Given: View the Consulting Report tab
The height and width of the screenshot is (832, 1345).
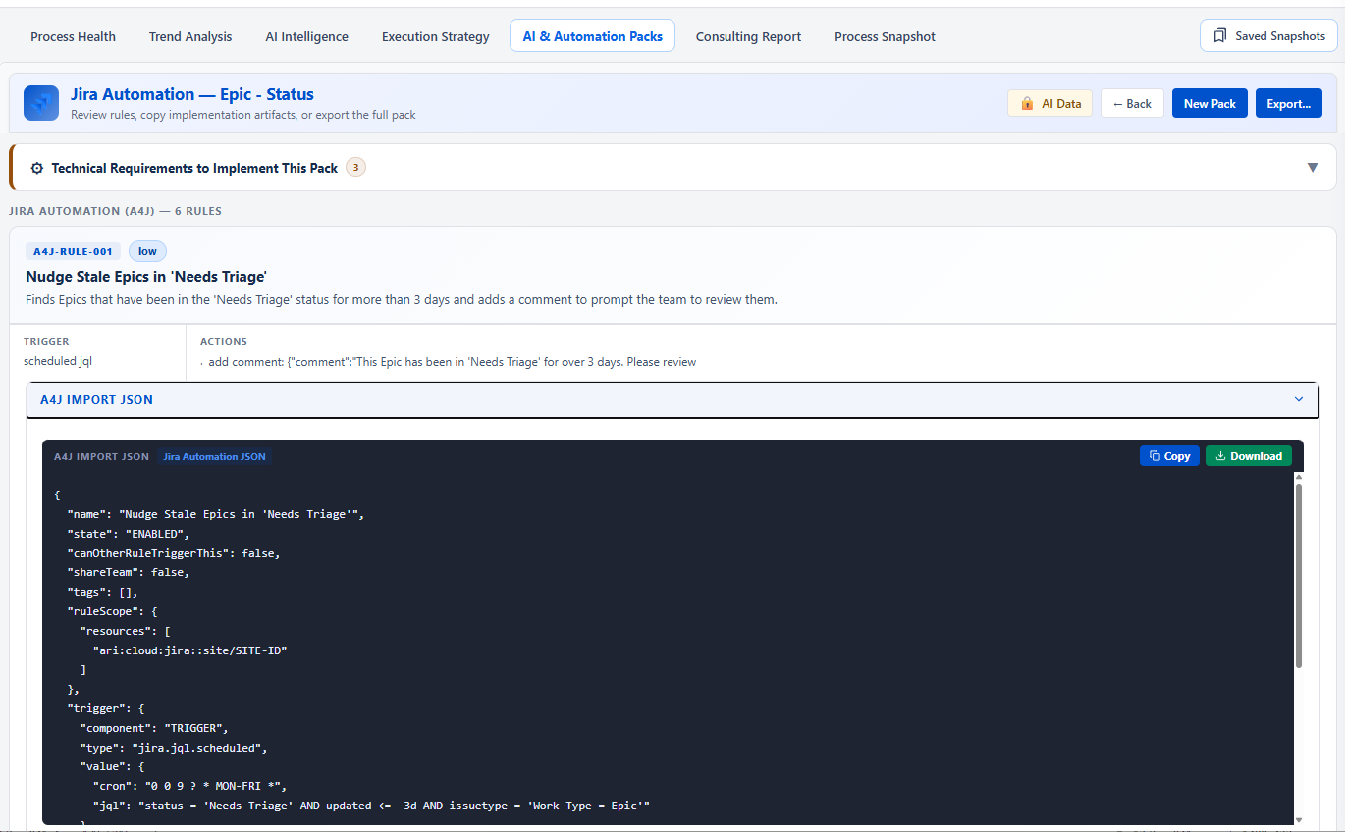Looking at the screenshot, I should (x=748, y=36).
